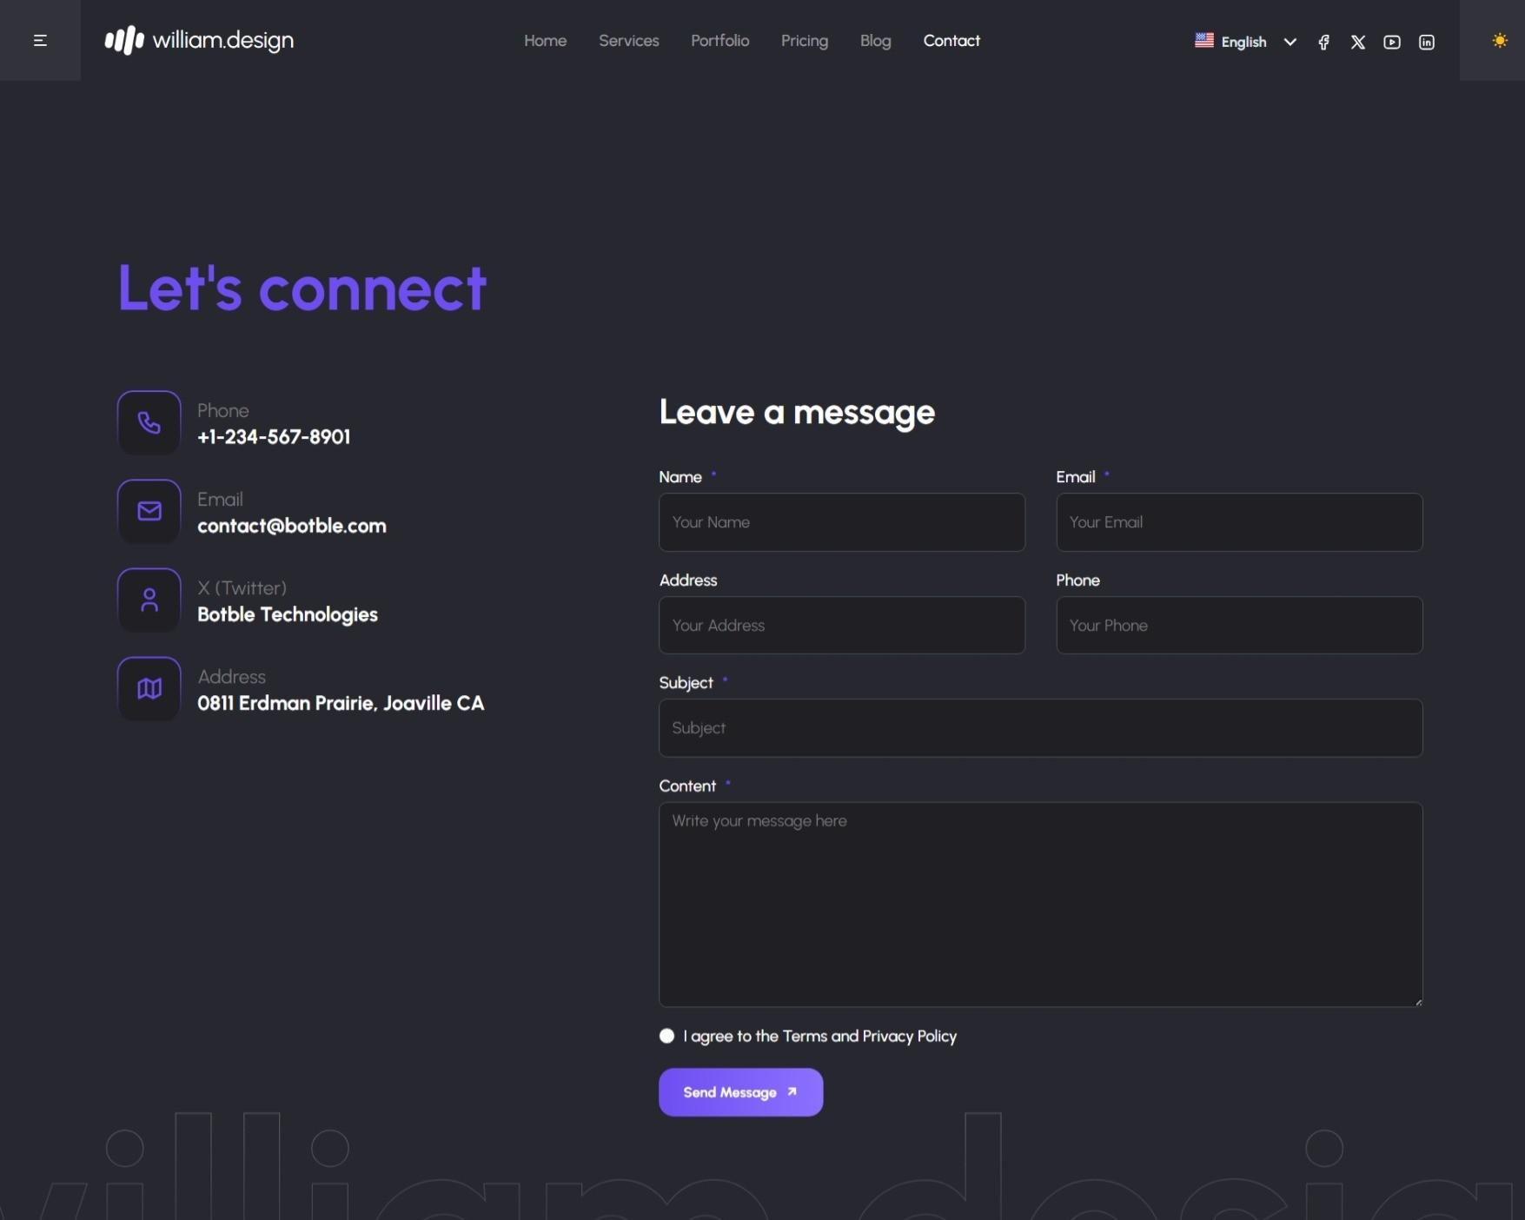
Task: Select the Contact menu item
Action: [x=951, y=41]
